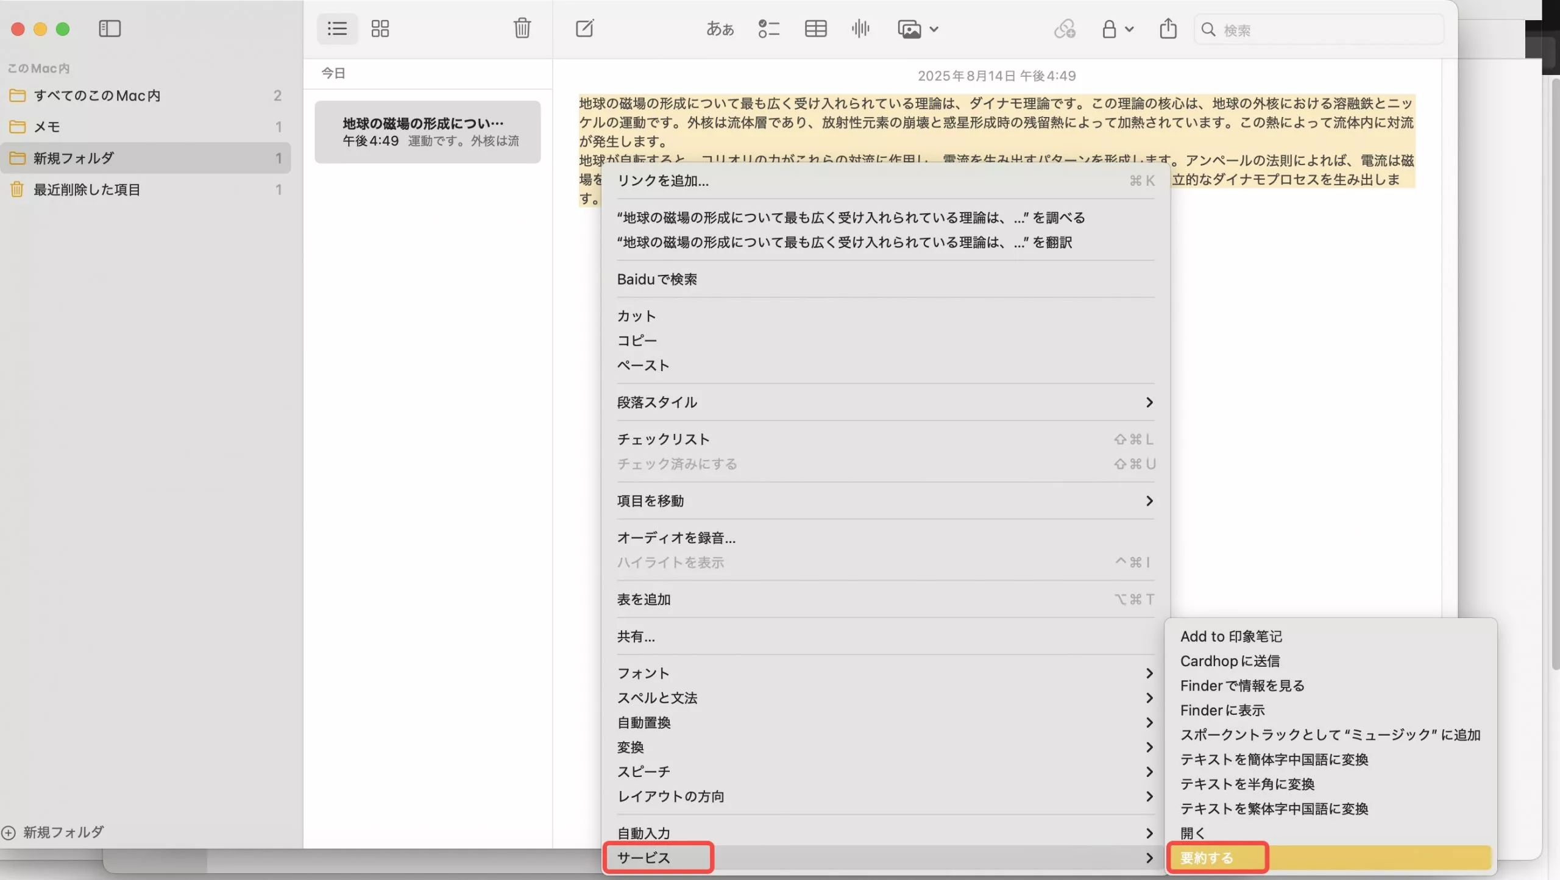Open the lock note dropdown
This screenshot has height=880, width=1560.
(x=1118, y=29)
